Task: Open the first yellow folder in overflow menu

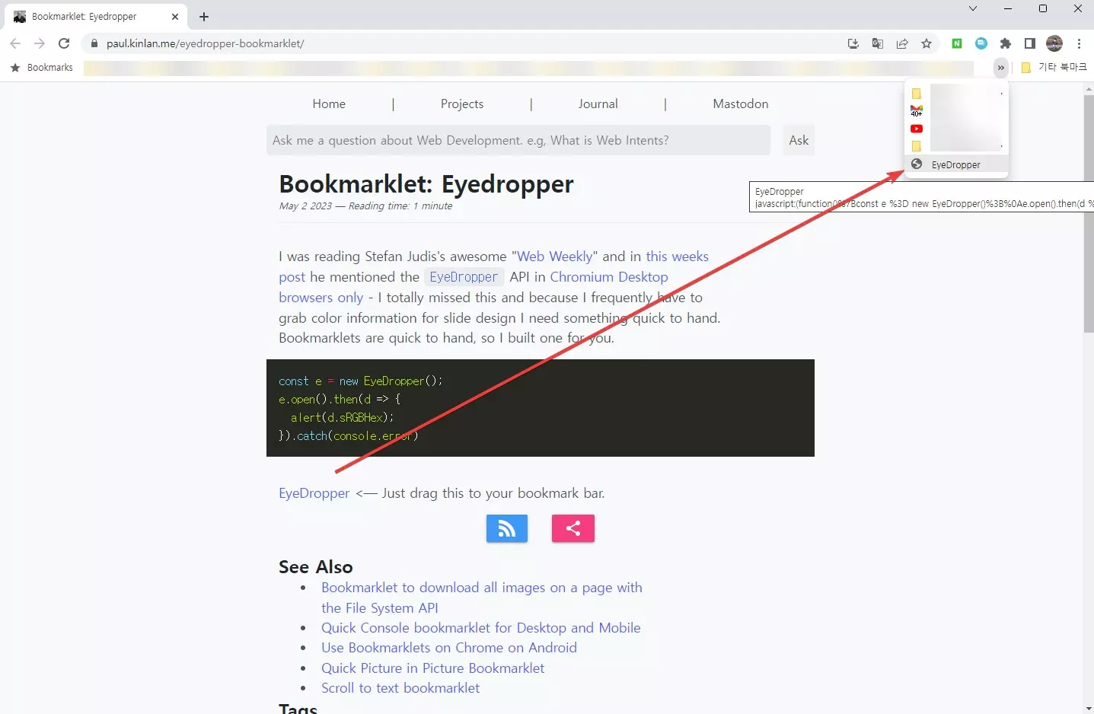Action: [x=917, y=94]
